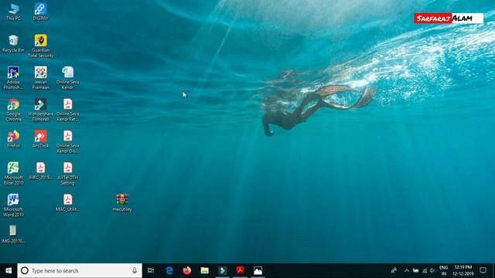Select the AirTel DTH Setting PDF
495x278 pixels.
pos(67,173)
